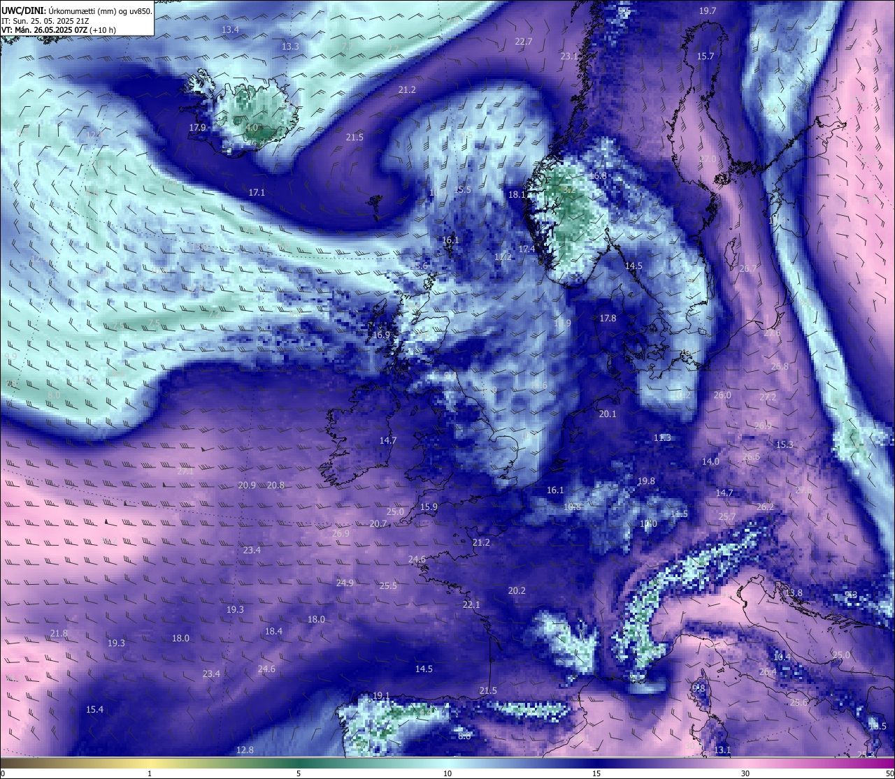Click the 27.2 value in the east

coord(768,398)
